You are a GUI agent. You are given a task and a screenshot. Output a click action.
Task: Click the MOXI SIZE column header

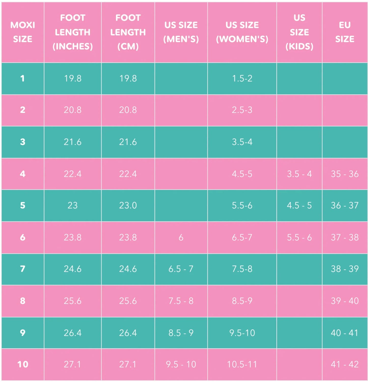coord(23,32)
